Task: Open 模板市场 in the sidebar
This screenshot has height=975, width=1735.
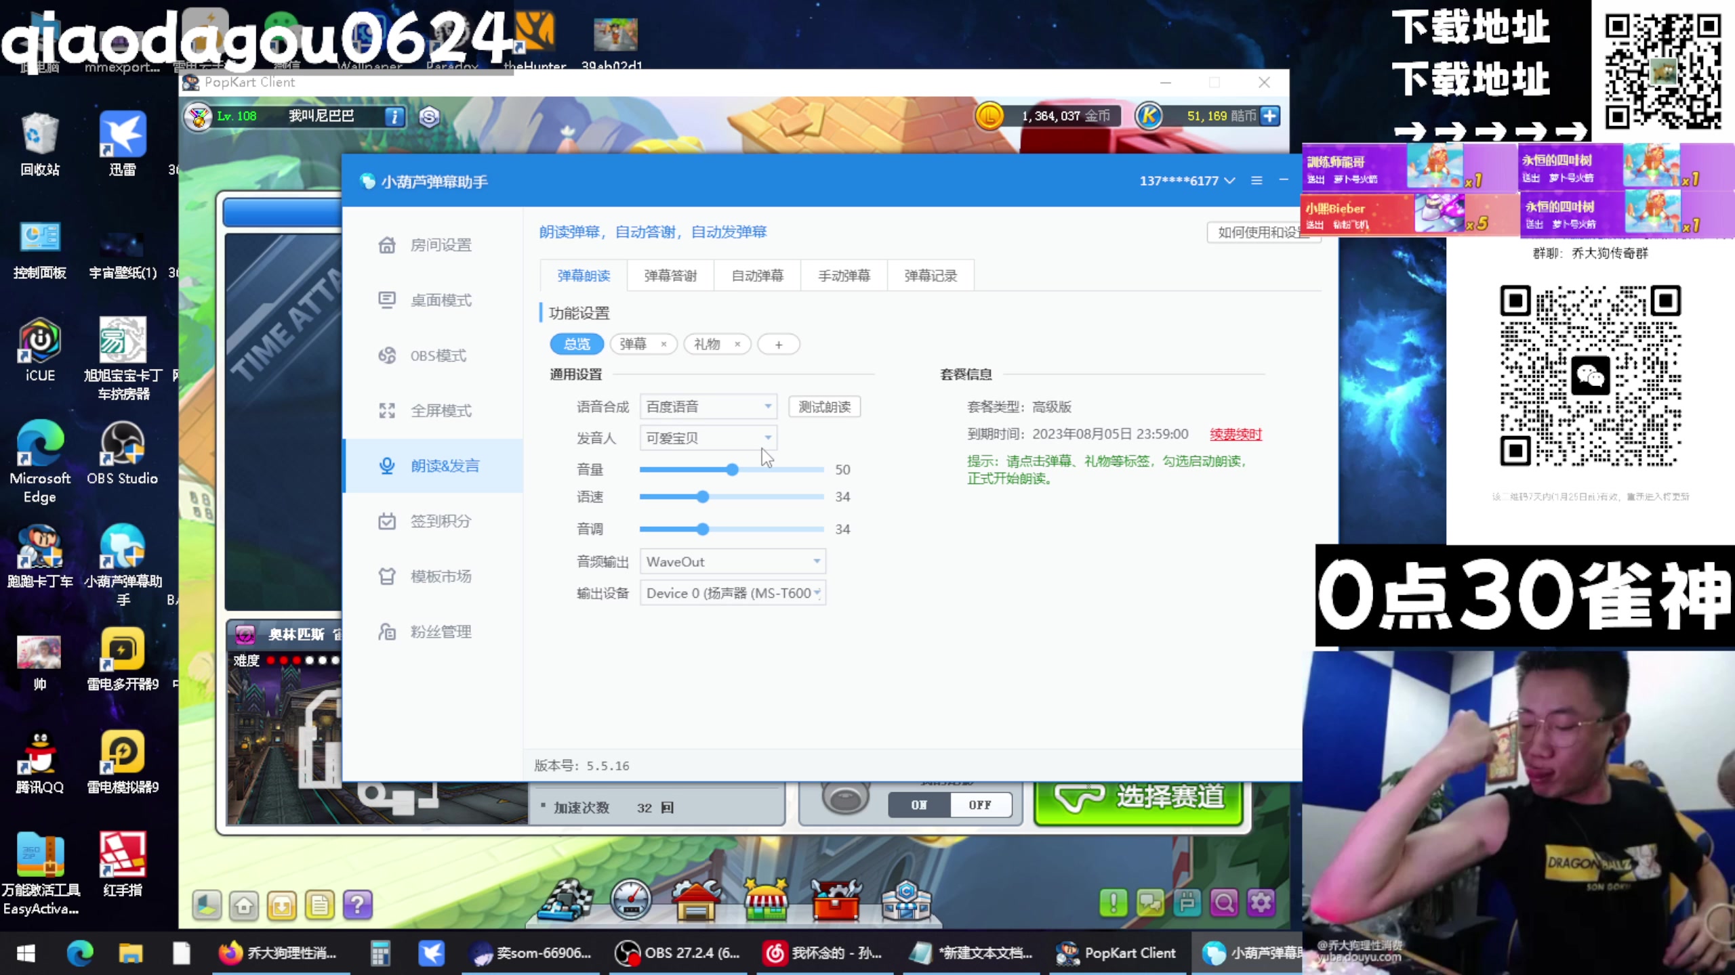Action: point(434,576)
